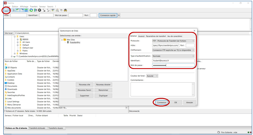Open the Site Manager toolbar icon
The height and width of the screenshot is (135, 253).
[x=7, y=10]
